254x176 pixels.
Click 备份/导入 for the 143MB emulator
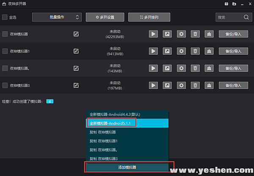[x=233, y=68]
